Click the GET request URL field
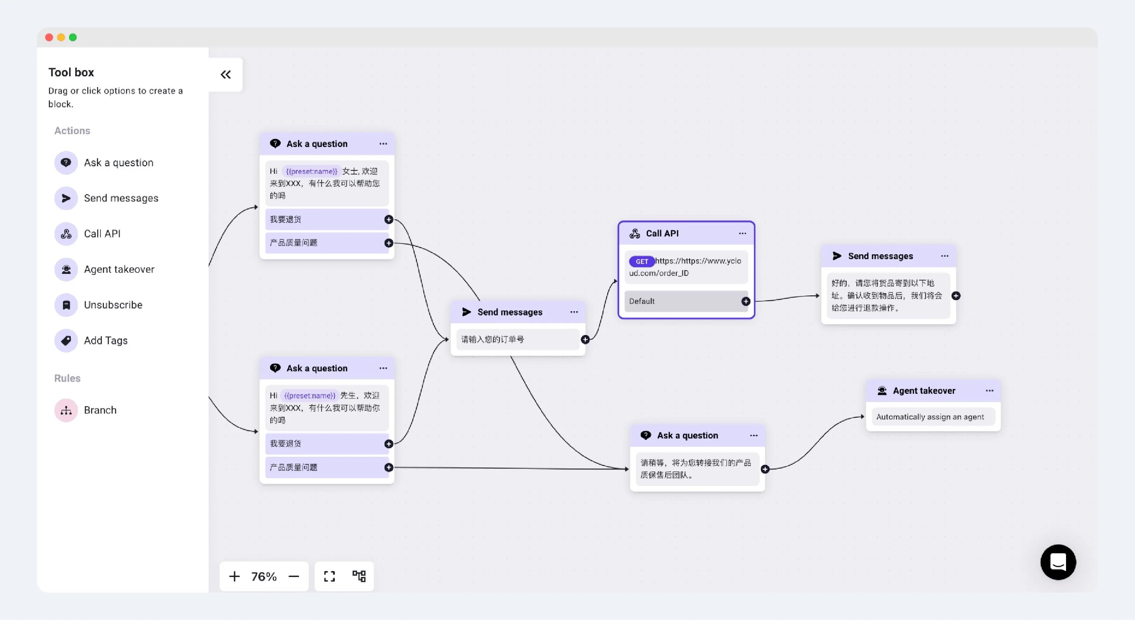This screenshot has width=1135, height=620. coord(686,267)
